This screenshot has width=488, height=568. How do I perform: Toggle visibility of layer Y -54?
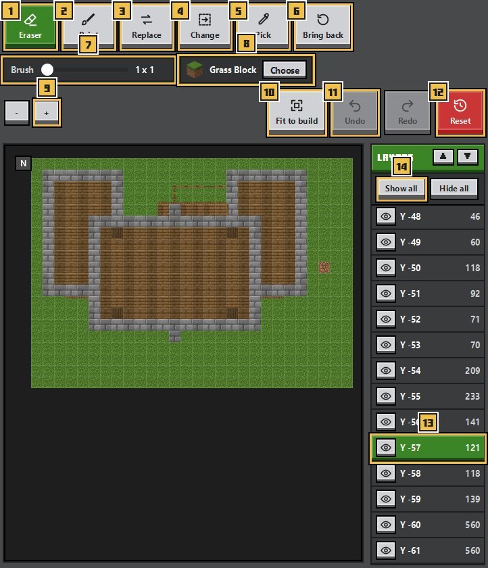(386, 371)
